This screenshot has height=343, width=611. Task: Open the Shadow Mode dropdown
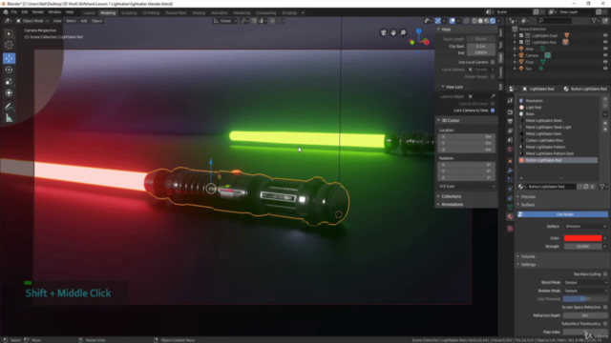585,291
